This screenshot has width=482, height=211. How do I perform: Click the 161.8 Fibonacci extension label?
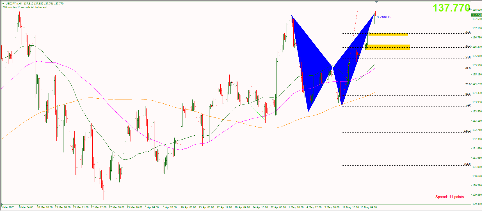coord(467,164)
